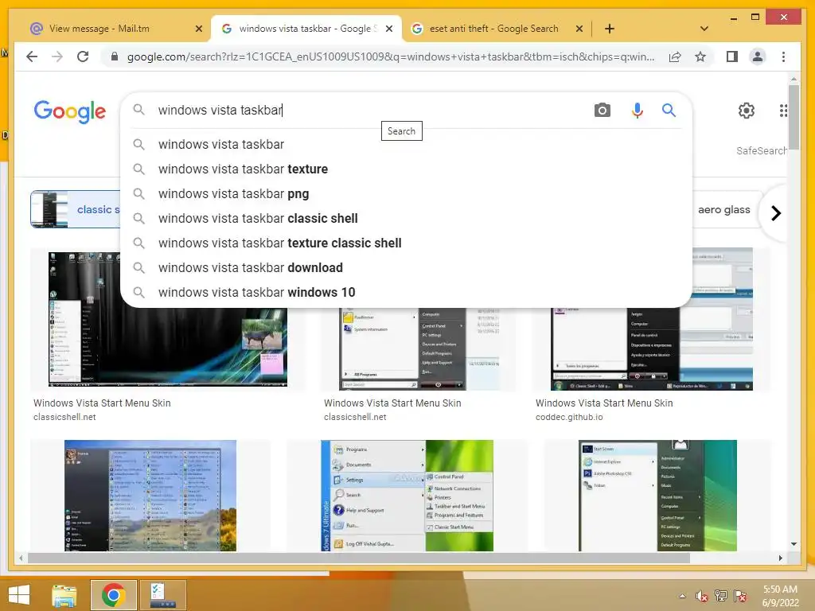Choose suggestion 'windows vista taskbar'
The height and width of the screenshot is (611, 815).
(x=406, y=145)
